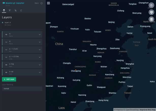Viewport: 156px width, 111px height.
Task: Select the 'o lat' layer title
Action: point(11,72)
